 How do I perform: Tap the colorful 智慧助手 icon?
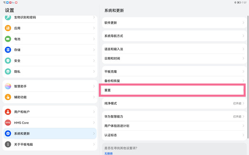[x=8, y=86]
